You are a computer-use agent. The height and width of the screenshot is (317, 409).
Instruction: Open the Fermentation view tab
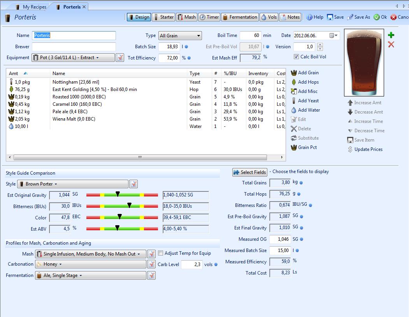point(240,17)
